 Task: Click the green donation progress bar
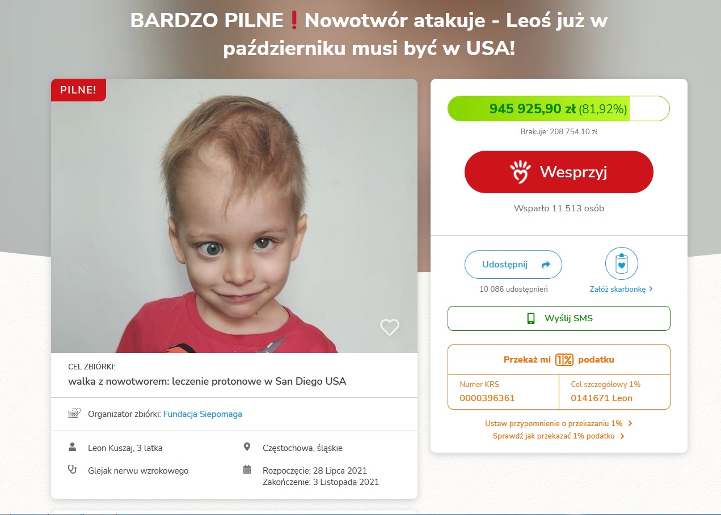[x=559, y=109]
